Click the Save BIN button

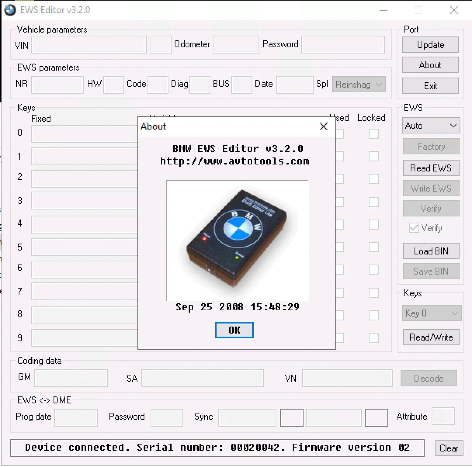(x=431, y=271)
